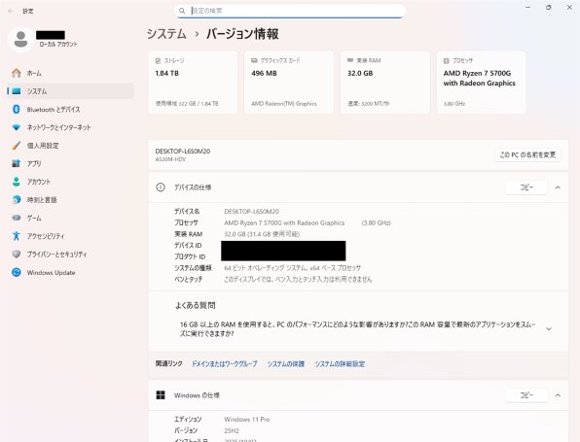Click the processor card icon
This screenshot has height=442, width=580.
click(446, 60)
